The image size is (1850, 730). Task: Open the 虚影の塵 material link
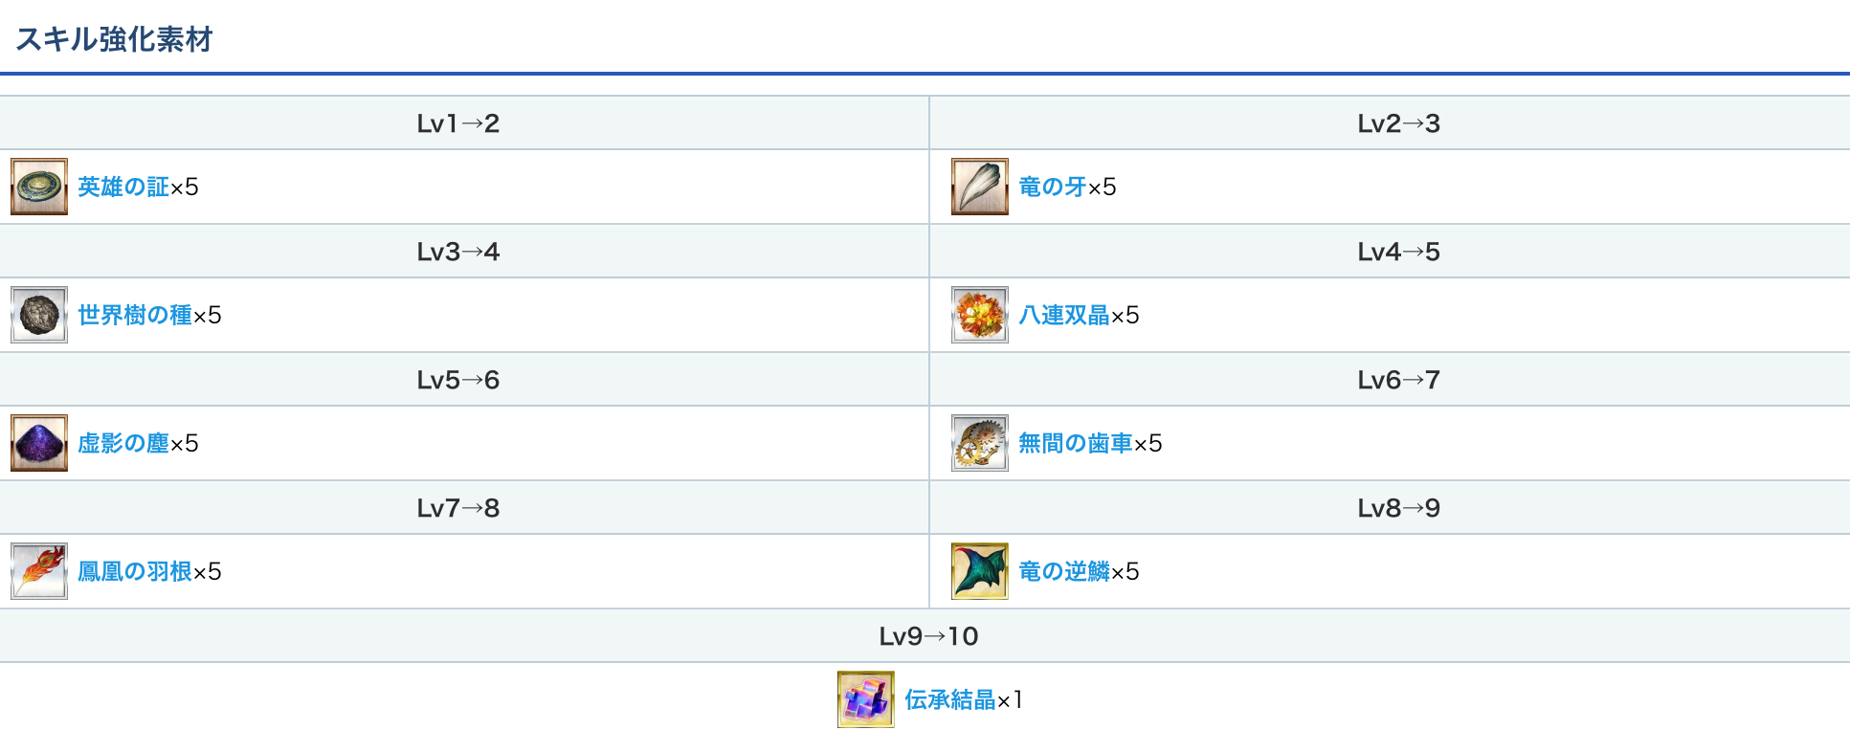click(123, 443)
